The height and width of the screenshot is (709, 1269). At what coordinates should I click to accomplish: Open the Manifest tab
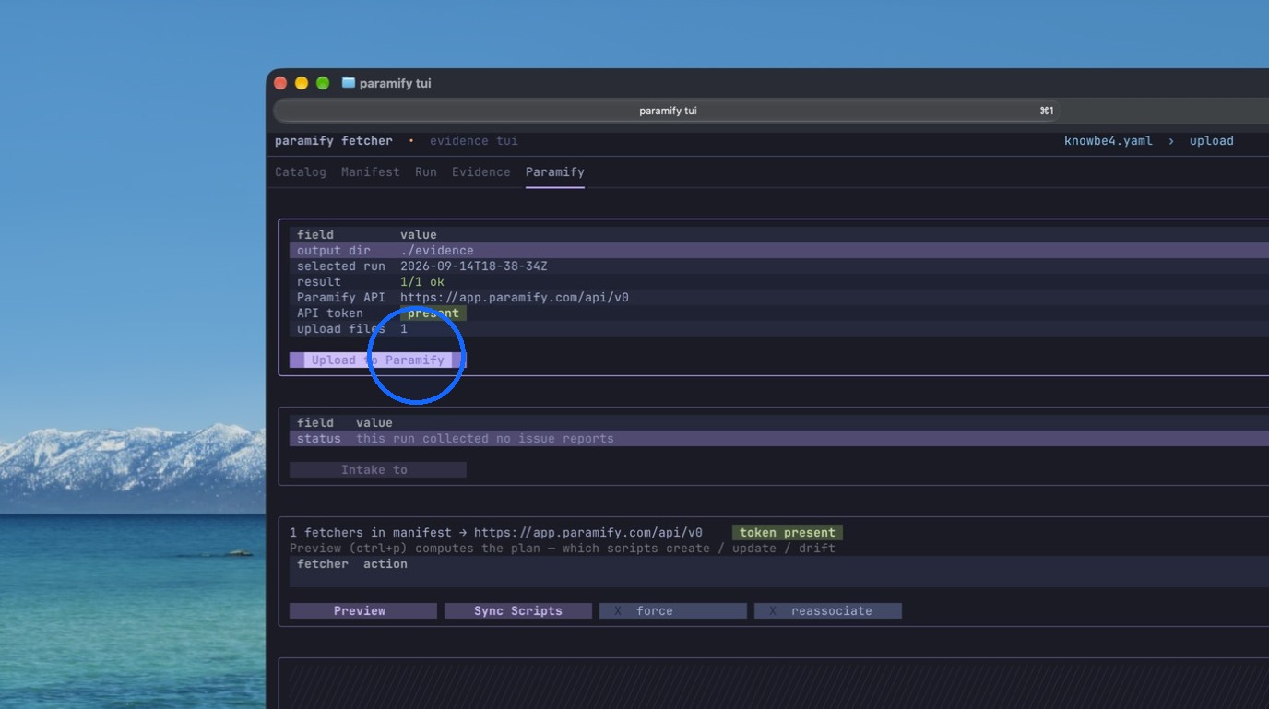point(371,171)
